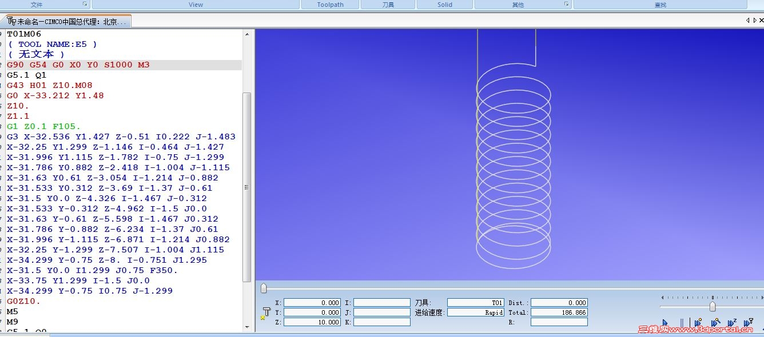Show next document tab with right arrow
The image size is (764, 337).
point(755,20)
